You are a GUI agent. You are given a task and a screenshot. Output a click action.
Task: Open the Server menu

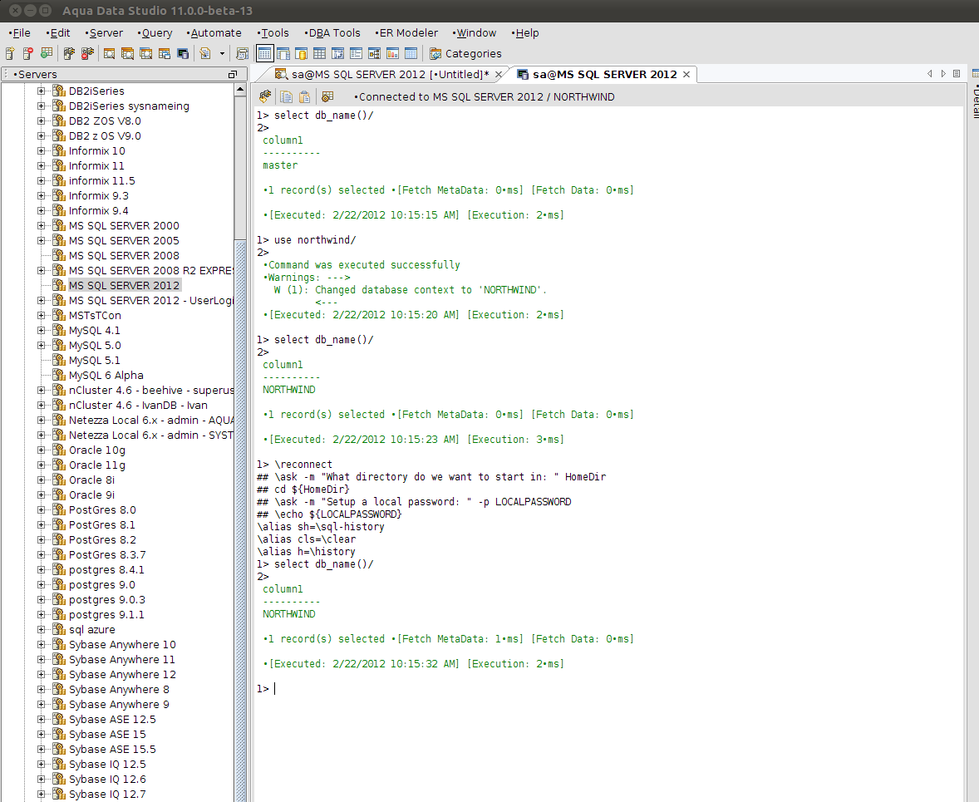[104, 33]
